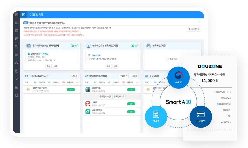Click the + 등록하기 button

click(x=172, y=59)
